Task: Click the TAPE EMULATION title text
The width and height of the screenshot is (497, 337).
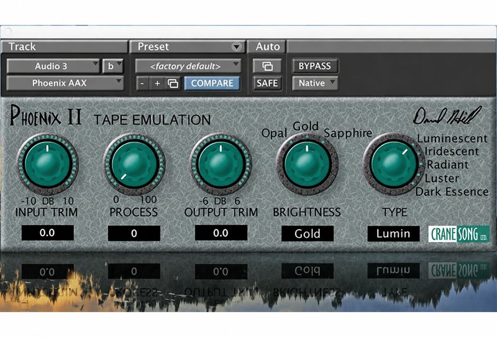Action: coord(152,120)
